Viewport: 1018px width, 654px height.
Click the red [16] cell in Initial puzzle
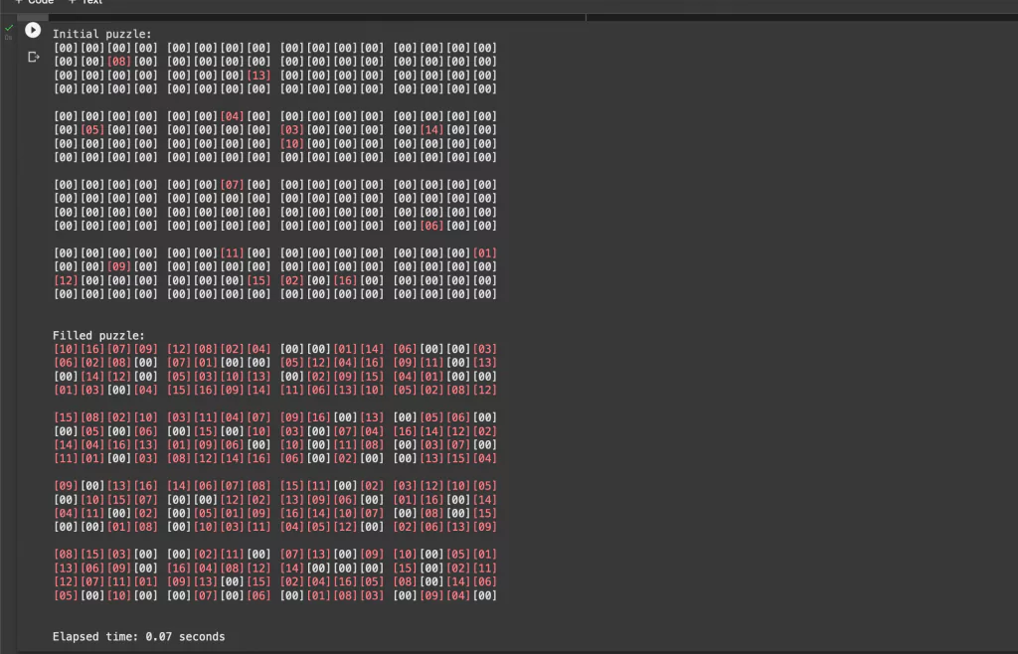345,280
